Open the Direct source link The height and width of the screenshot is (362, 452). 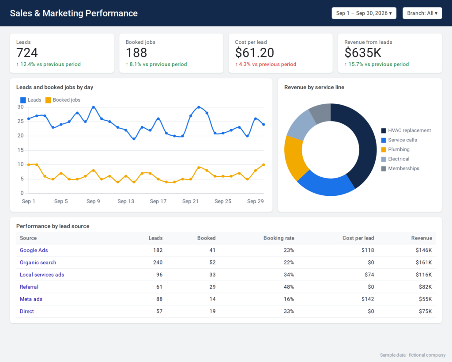pos(26,311)
